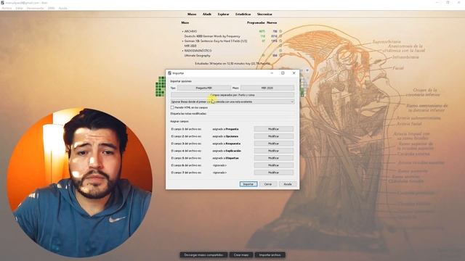Screen dimensions: 465x261
Task: Click the 'Crear mazo' button at the bottom
Action: click(241, 254)
